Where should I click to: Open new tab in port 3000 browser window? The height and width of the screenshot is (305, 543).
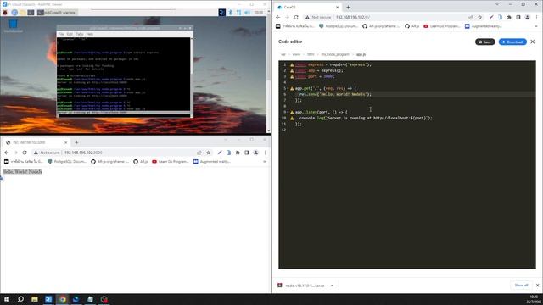[x=76, y=142]
